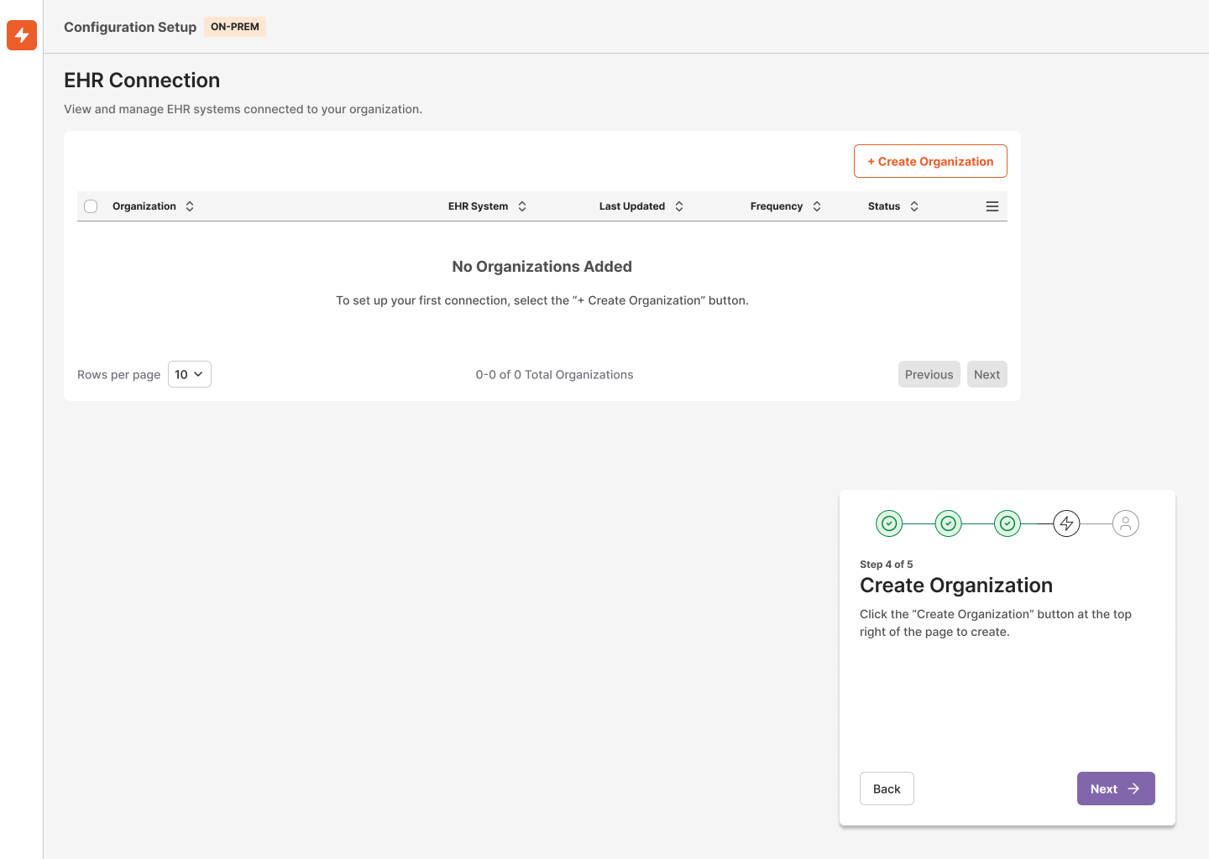Sort by the Last Updated column
1209x859 pixels.
679,206
